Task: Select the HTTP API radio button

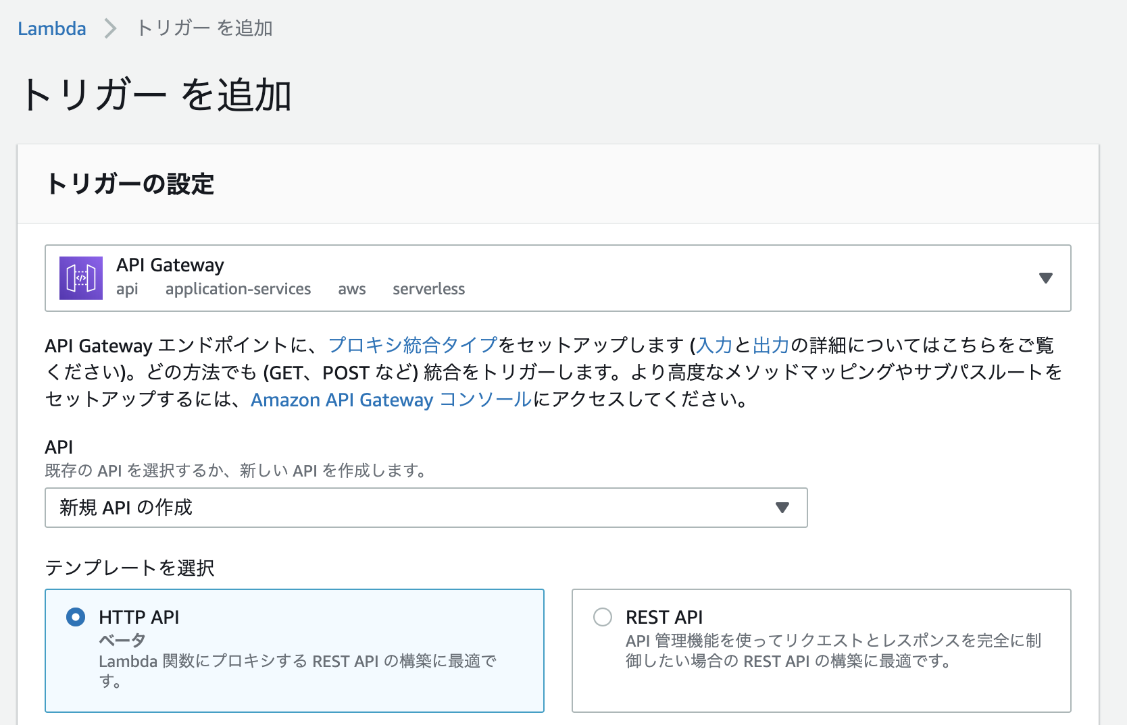Action: [x=76, y=617]
